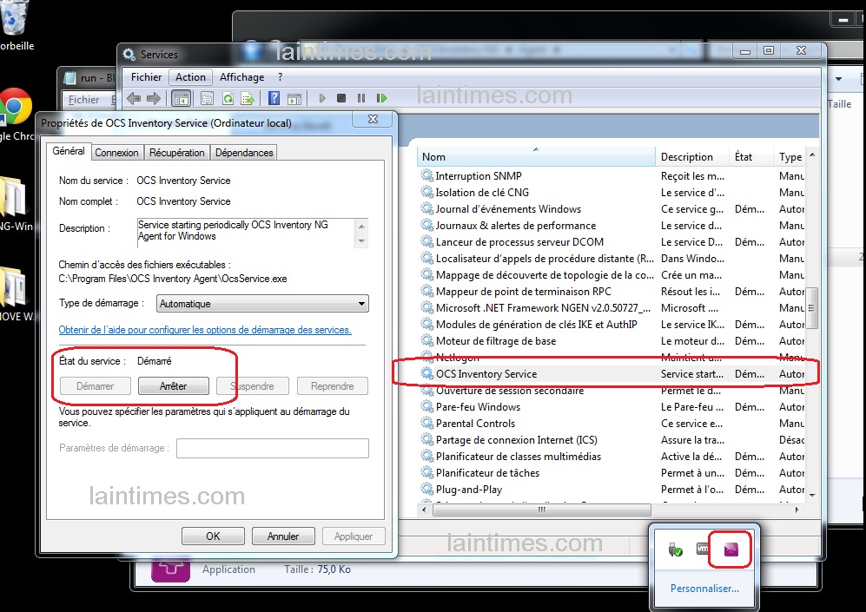Open the ? help menu in Services
Image resolution: width=866 pixels, height=612 pixels.
[x=280, y=77]
